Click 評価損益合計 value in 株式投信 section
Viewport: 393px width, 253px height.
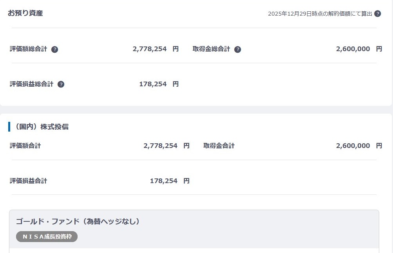pyautogui.click(x=169, y=181)
